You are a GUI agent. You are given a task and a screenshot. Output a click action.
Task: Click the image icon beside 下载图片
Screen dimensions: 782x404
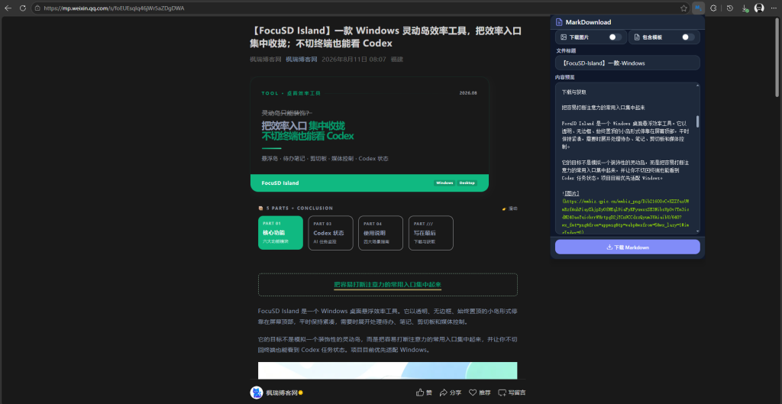[x=564, y=37]
